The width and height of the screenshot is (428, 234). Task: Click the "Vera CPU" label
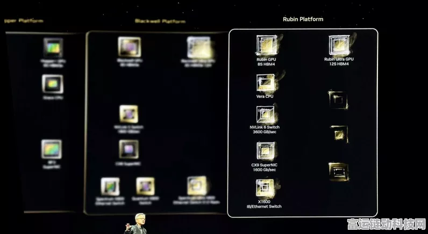265,96
